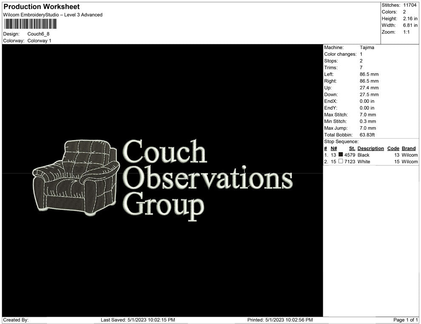This screenshot has height=324, width=421.
Task: Click the St. column header
Action: (x=352, y=148)
